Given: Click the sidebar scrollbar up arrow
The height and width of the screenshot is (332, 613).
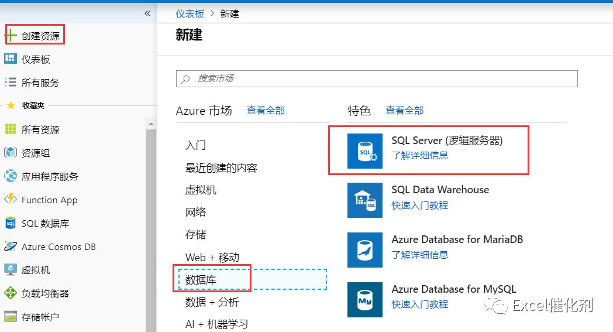Looking at the screenshot, I should (151, 124).
